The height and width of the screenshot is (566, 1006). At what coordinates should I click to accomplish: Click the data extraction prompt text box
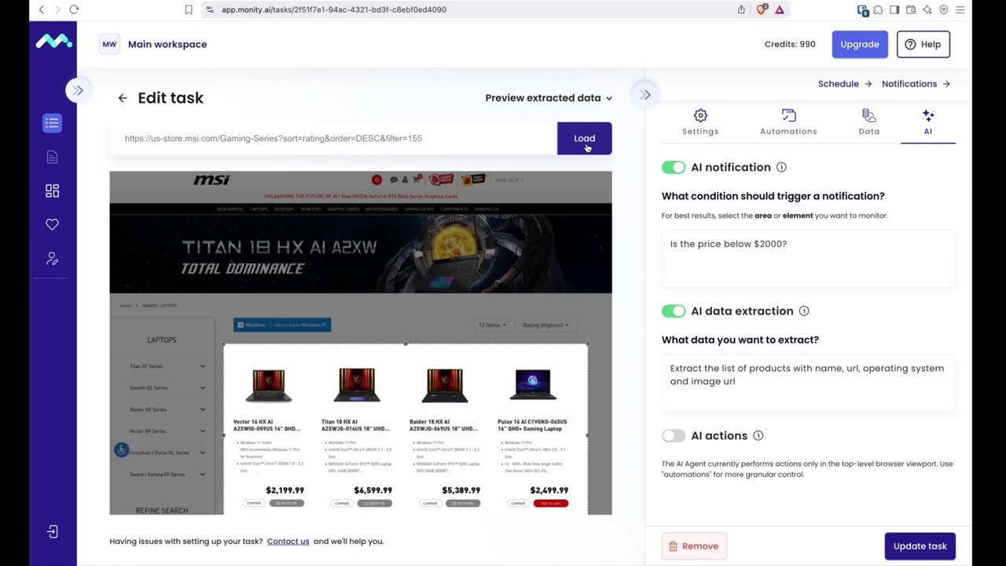pos(808,383)
